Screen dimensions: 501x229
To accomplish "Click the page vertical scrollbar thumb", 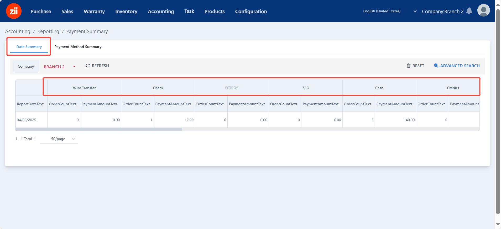I will point(498,111).
